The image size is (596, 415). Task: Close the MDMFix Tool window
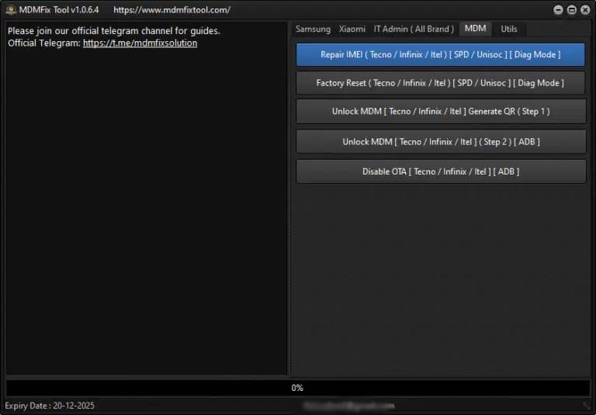coord(584,10)
